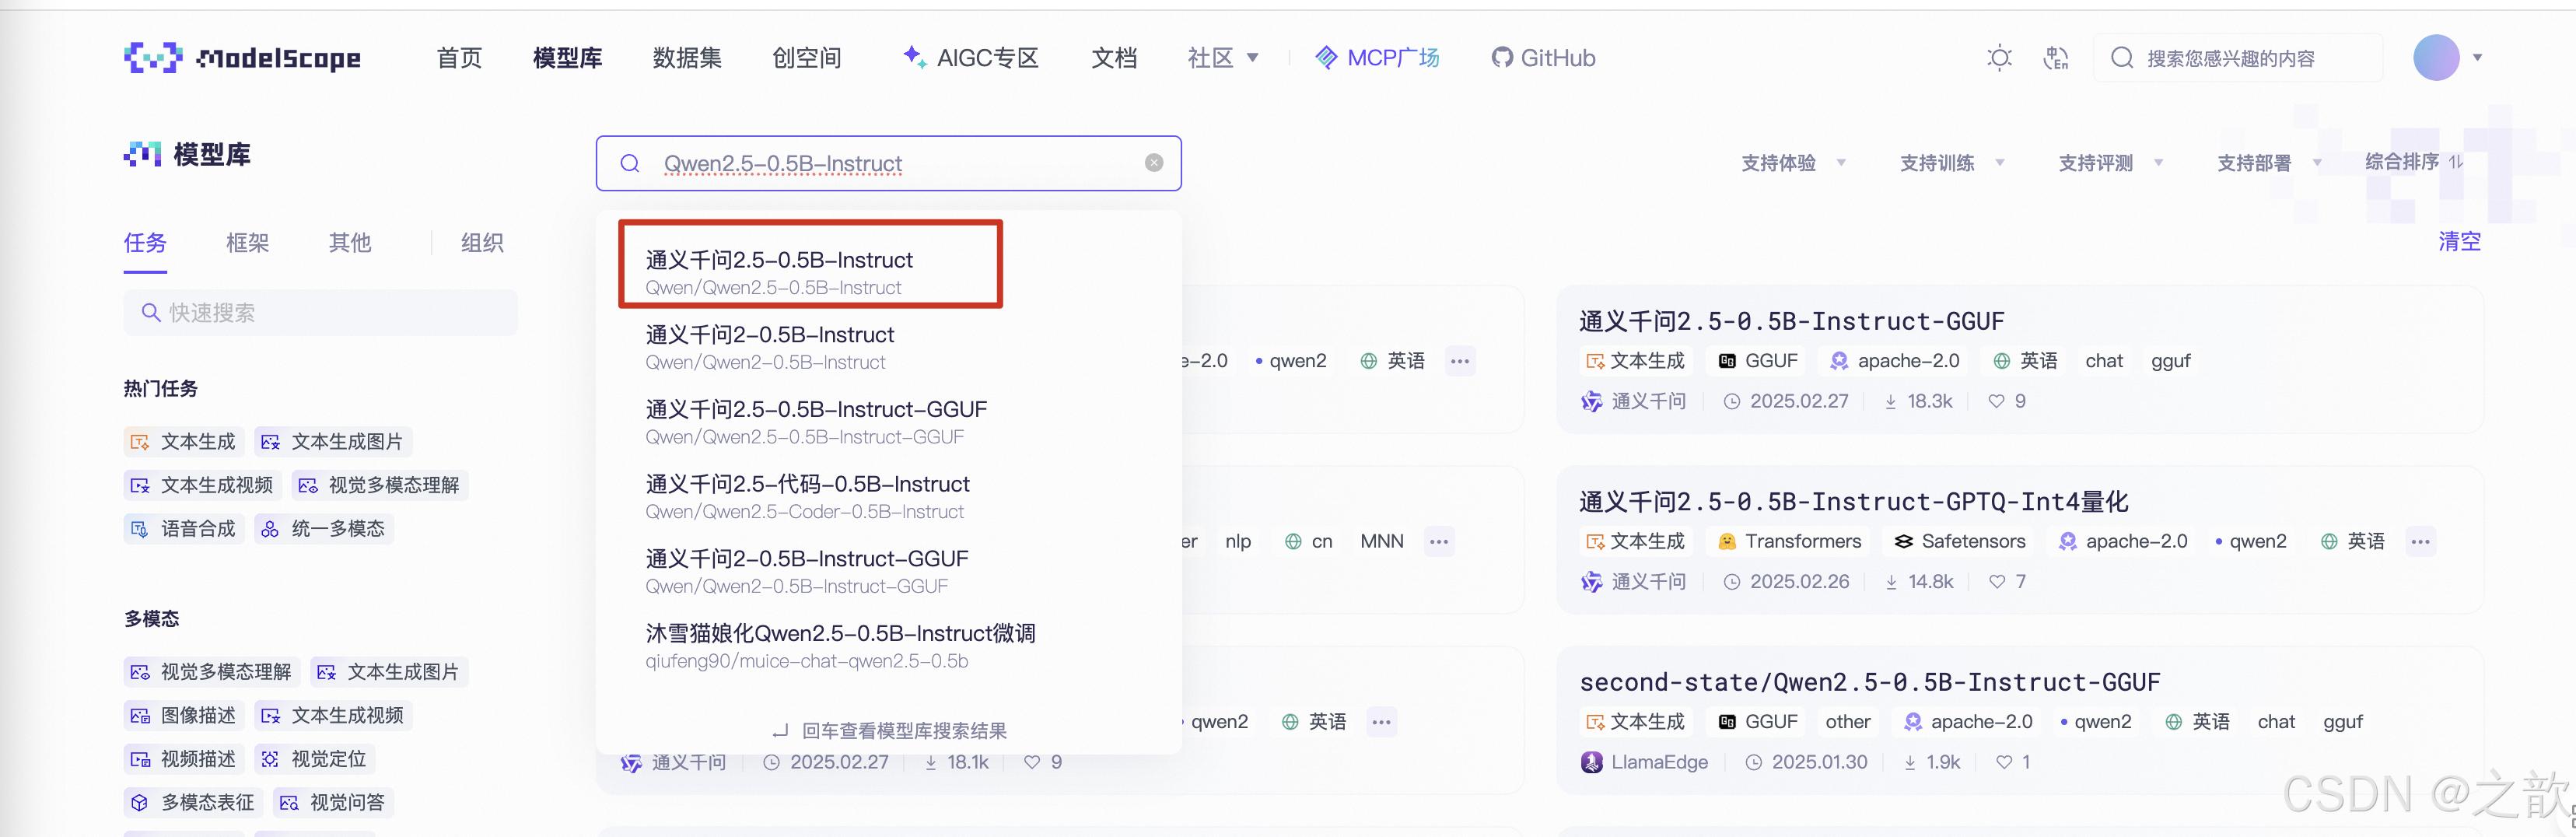Image resolution: width=2576 pixels, height=837 pixels.
Task: Switch to the 其他 filter tab
Action: [350, 243]
